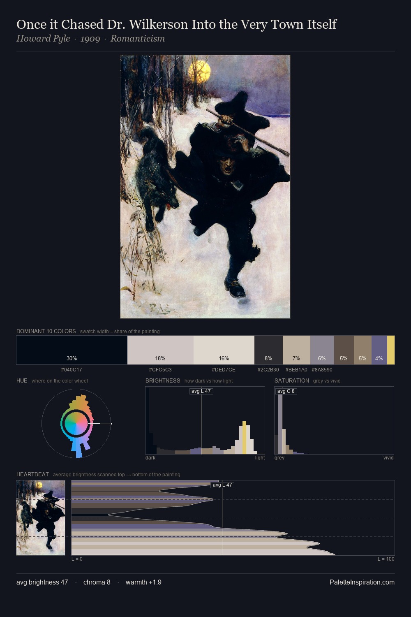Screen dimensions: 411x617
Task: Open the PaletteInspiration.com link
Action: click(362, 582)
